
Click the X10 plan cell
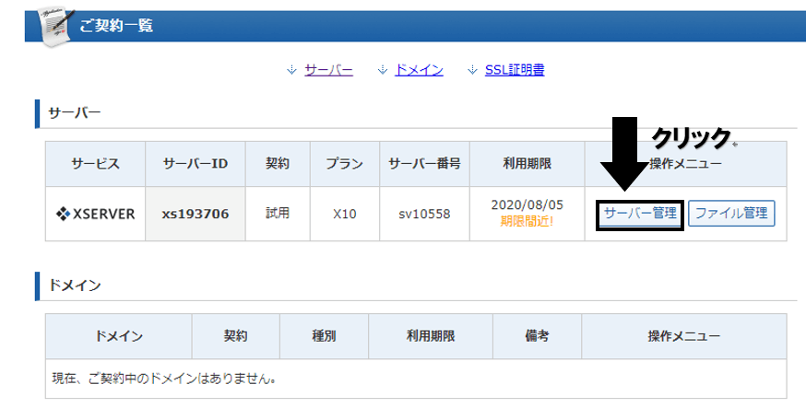(x=344, y=214)
